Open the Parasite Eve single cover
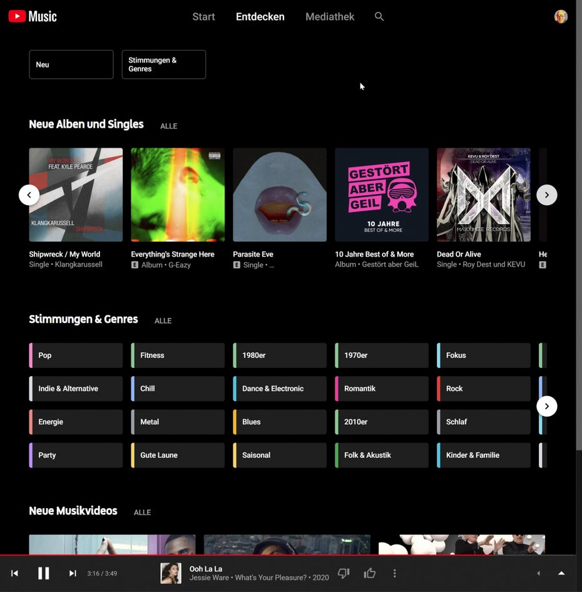This screenshot has height=592, width=582. (x=280, y=195)
